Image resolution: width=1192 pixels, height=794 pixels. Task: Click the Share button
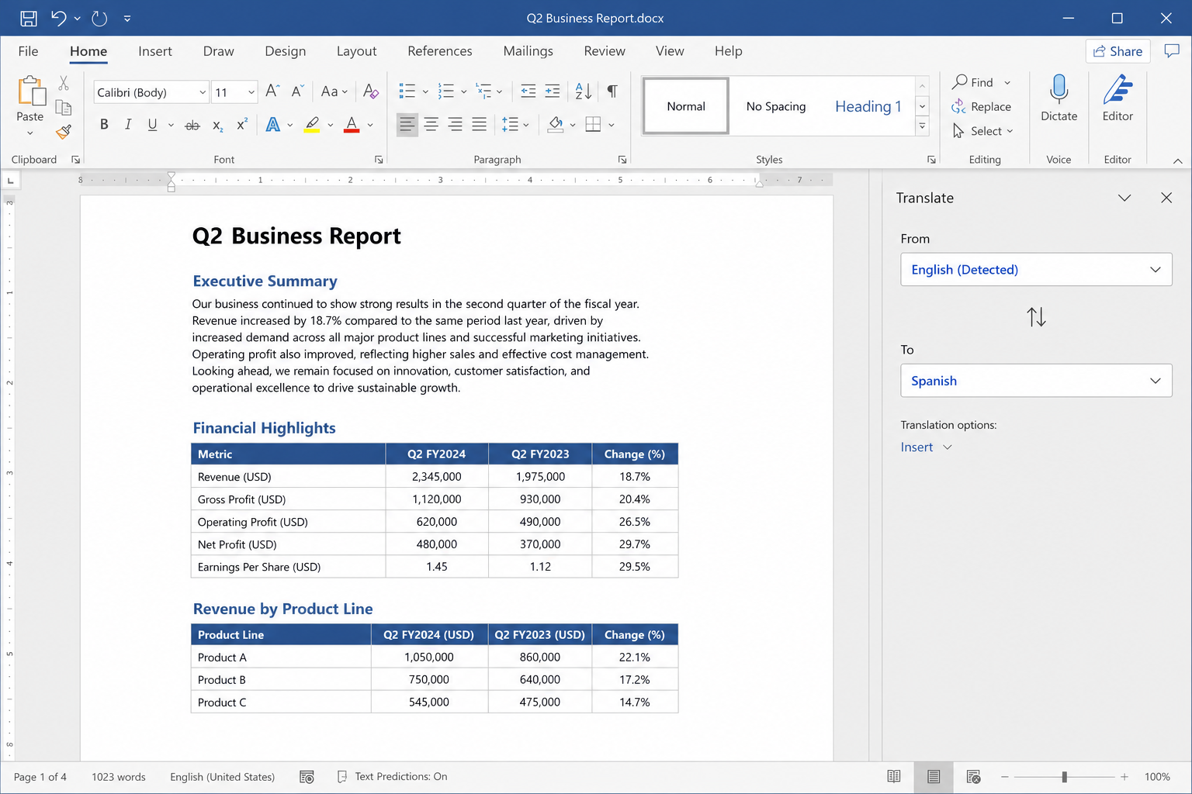1117,51
